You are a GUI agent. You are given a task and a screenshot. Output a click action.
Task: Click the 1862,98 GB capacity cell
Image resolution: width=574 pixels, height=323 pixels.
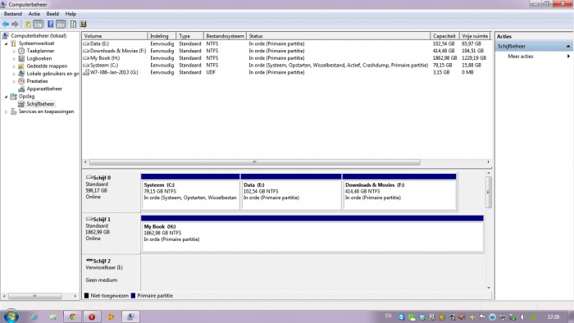pyautogui.click(x=444, y=58)
